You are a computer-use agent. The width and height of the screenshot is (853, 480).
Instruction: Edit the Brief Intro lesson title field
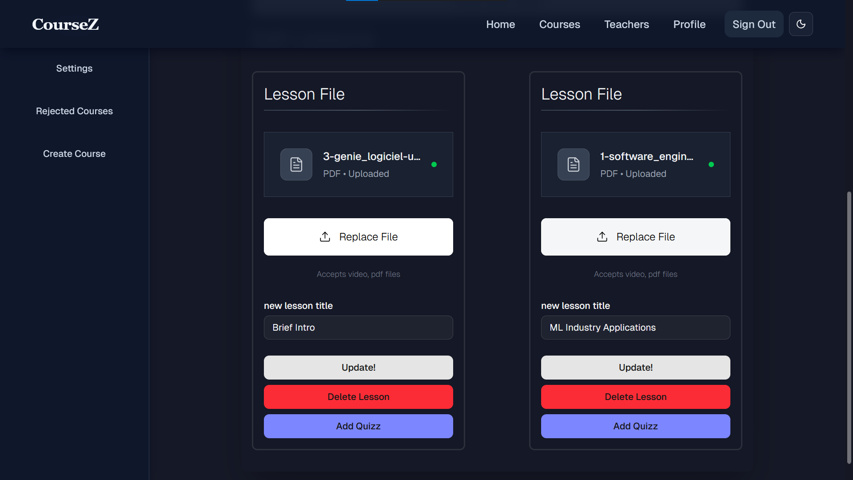click(x=359, y=328)
